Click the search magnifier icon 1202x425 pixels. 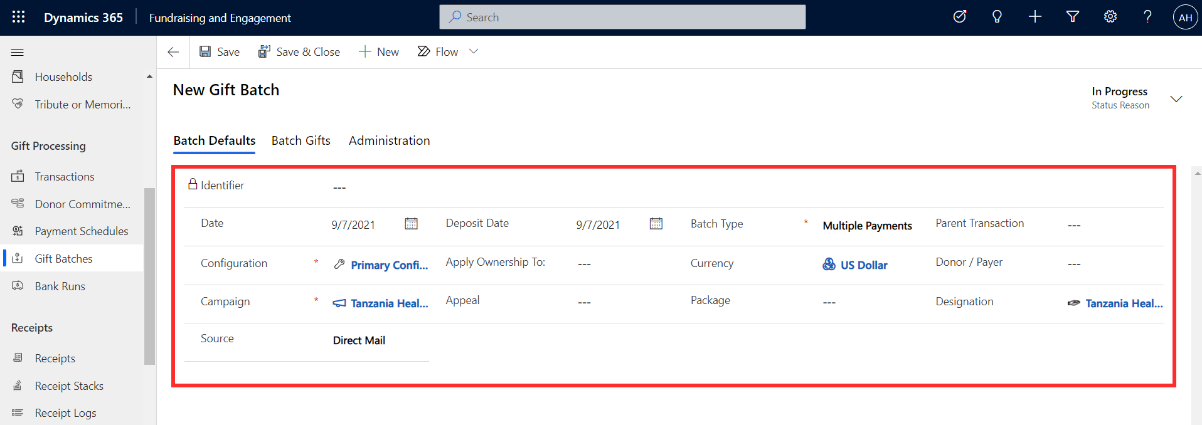pos(455,17)
